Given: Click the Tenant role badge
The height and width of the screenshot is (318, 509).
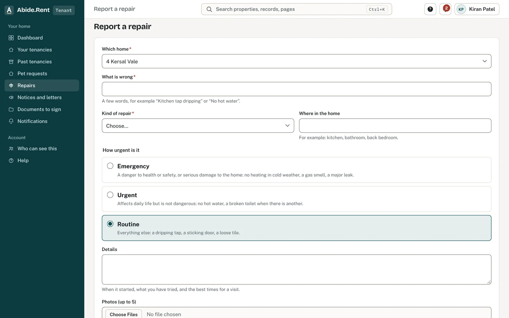Looking at the screenshot, I should [x=64, y=10].
